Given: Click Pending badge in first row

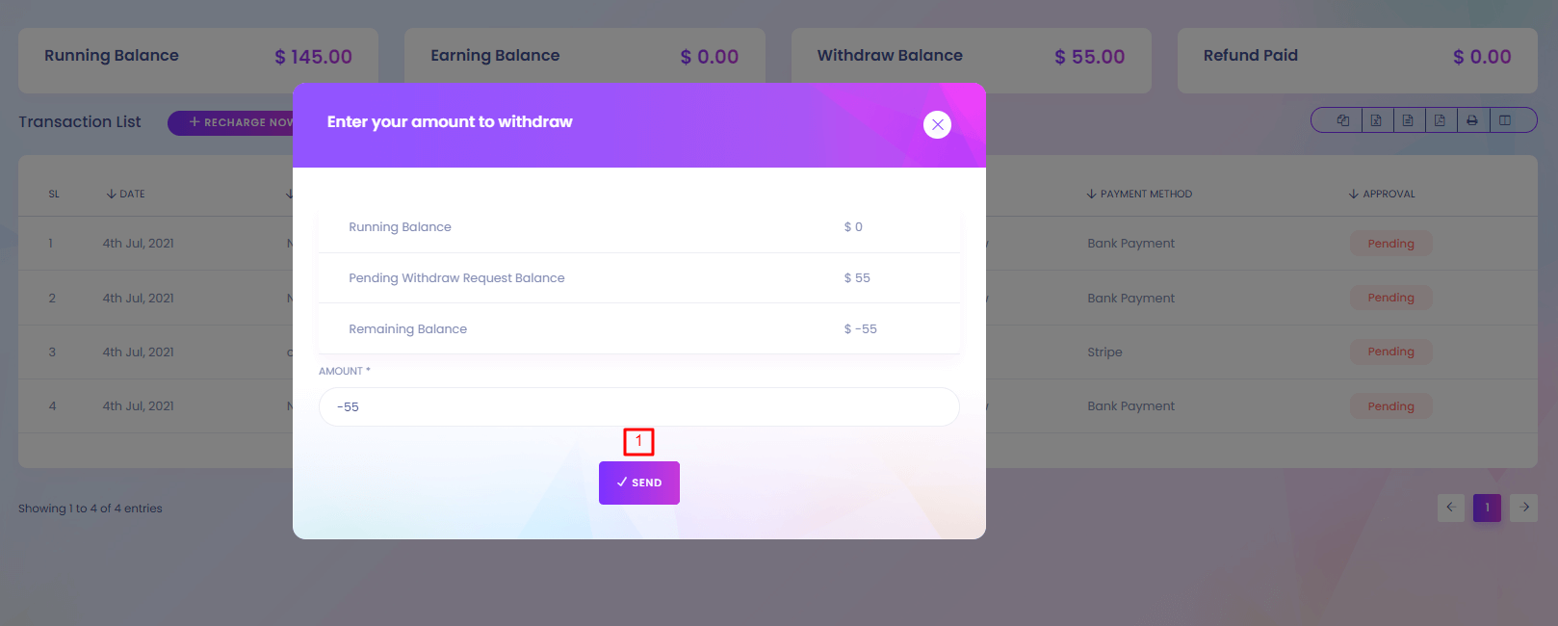Looking at the screenshot, I should coord(1390,244).
